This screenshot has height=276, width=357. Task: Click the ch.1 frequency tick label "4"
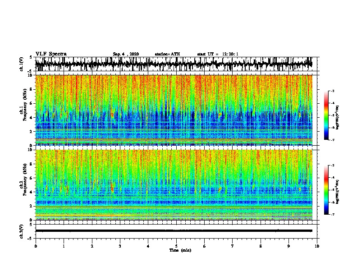point(32,118)
